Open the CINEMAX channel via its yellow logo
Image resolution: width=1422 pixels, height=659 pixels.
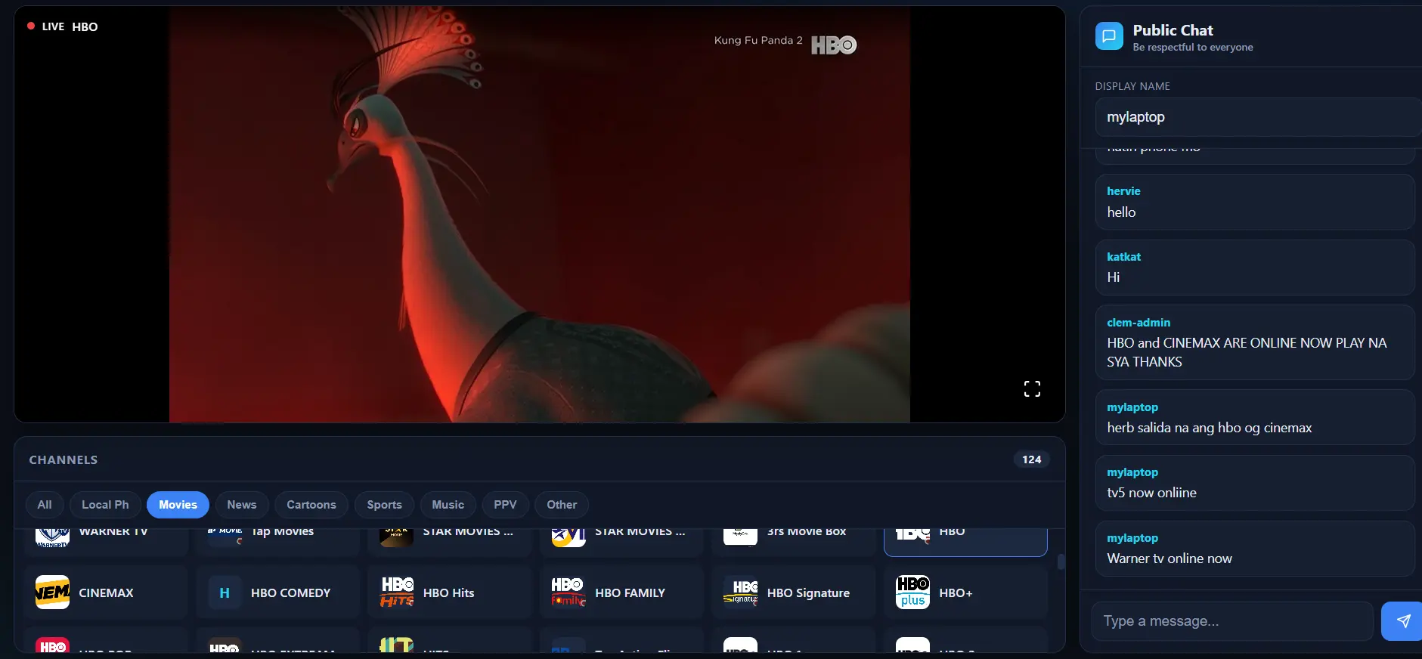pyautogui.click(x=52, y=592)
